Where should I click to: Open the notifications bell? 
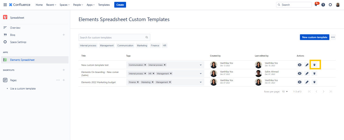click(316, 5)
